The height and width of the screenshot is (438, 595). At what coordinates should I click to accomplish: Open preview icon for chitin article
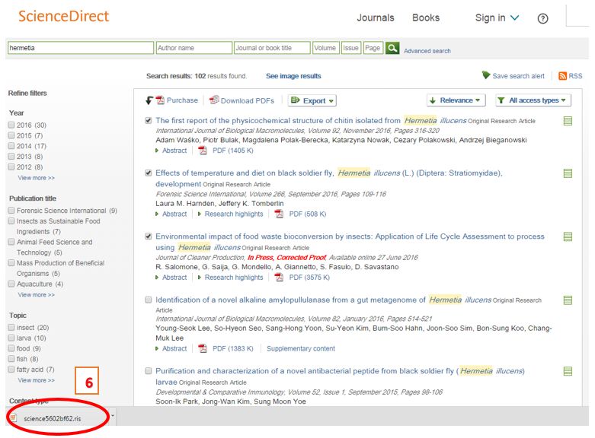click(x=568, y=121)
